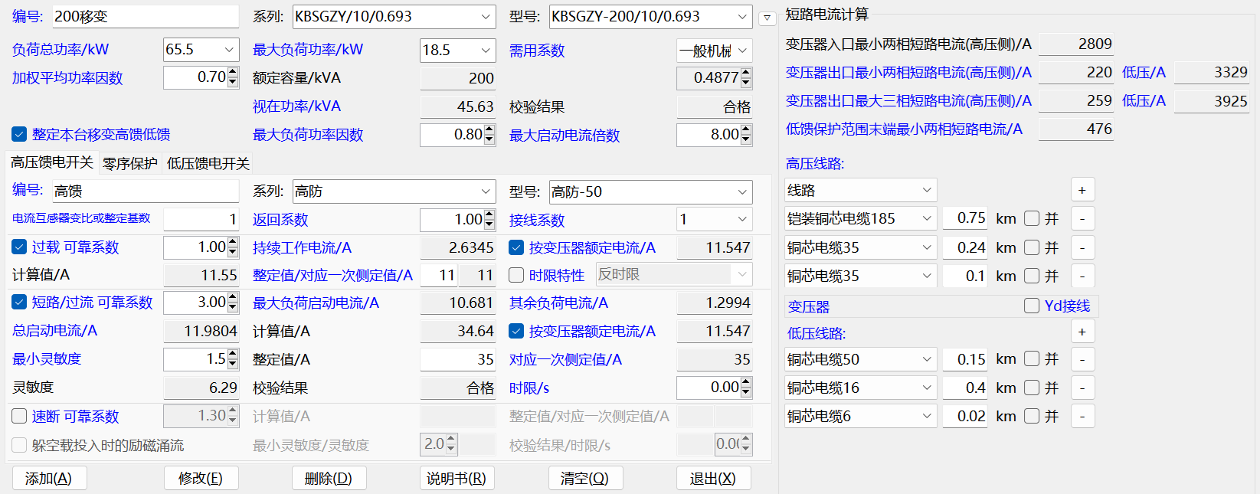Add a new 高压线路 row with the plus button
This screenshot has height=494, width=1260.
pyautogui.click(x=1082, y=190)
